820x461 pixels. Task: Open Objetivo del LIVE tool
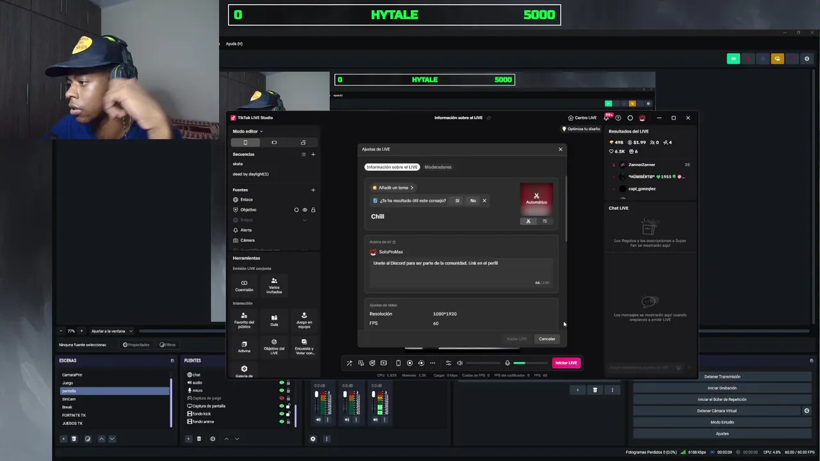click(x=274, y=347)
